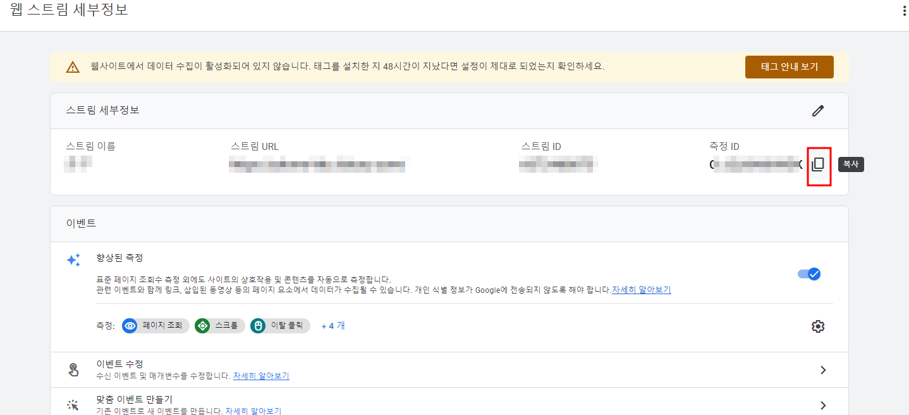
Task: Expand the 이벤트 수정 row chevron
Action: (822, 370)
